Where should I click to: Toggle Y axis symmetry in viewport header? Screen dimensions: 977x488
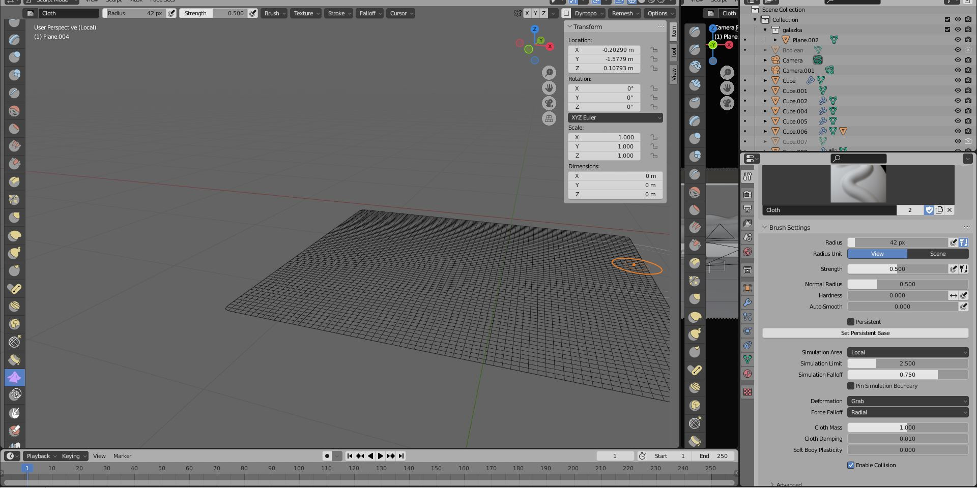click(x=535, y=13)
